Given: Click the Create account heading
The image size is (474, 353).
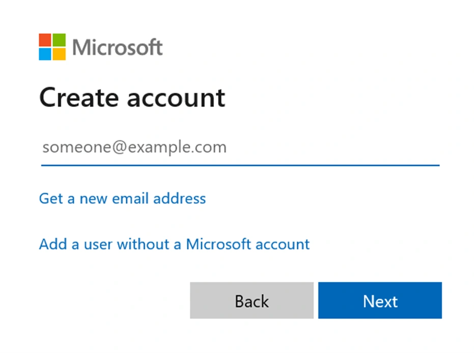Looking at the screenshot, I should tap(132, 98).
